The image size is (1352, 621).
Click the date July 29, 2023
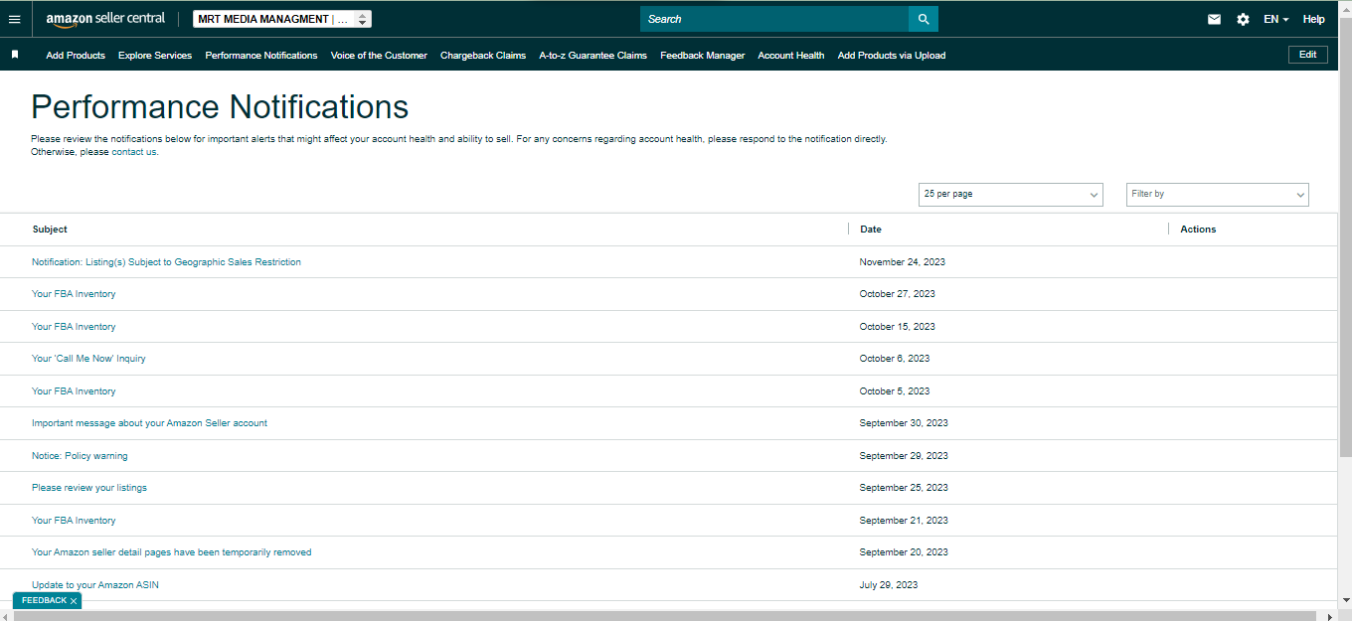click(889, 585)
